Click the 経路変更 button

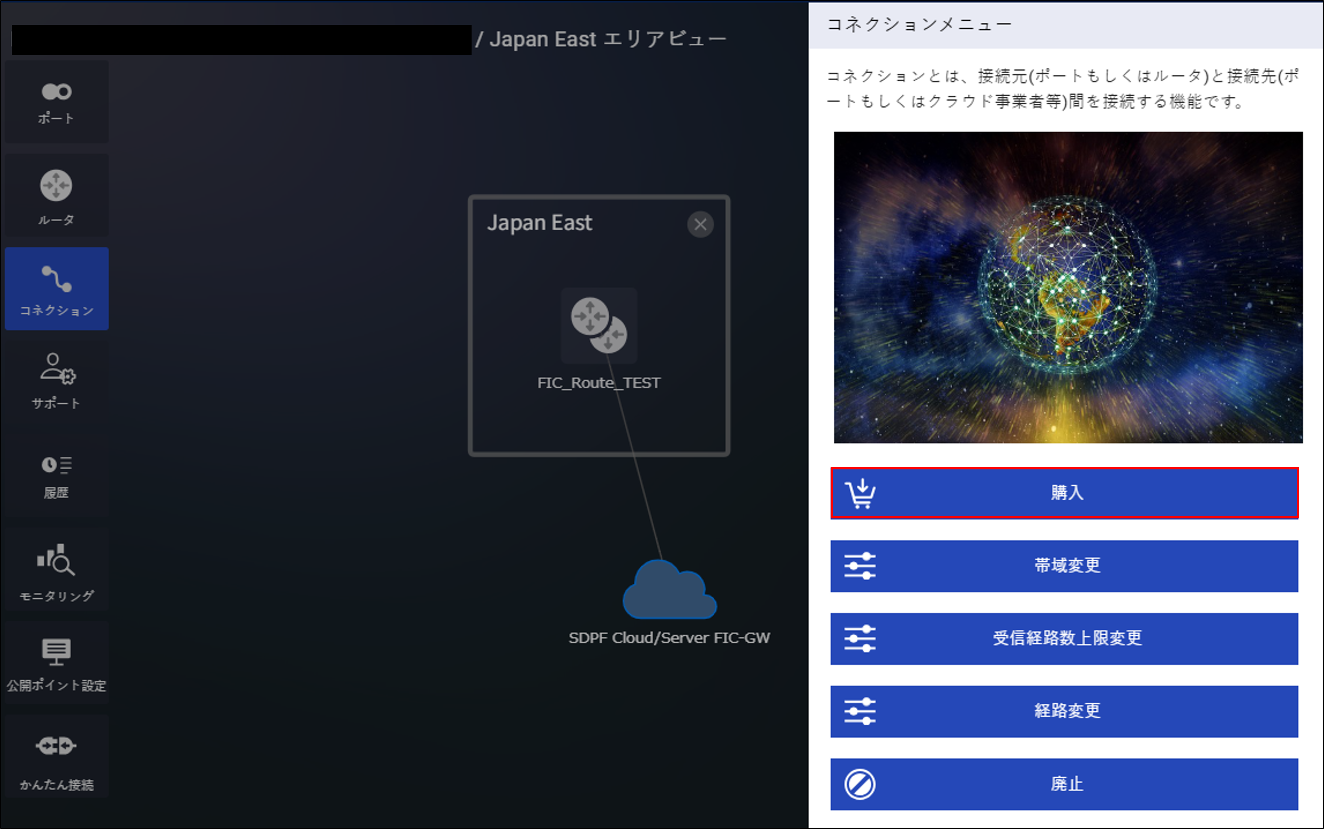click(1065, 712)
